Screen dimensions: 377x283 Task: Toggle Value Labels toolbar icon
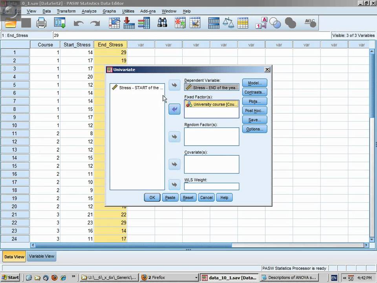(x=262, y=23)
